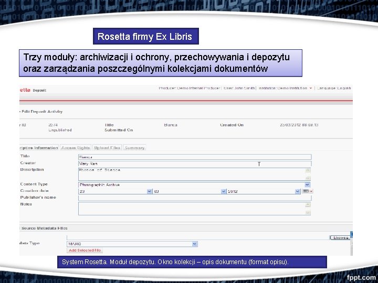Click the Publisher's name input field
The height and width of the screenshot is (283, 378).
pyautogui.click(x=195, y=198)
